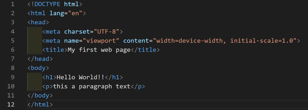Click the "width=device-width, initial-scale=1.0" string
The height and width of the screenshot is (110, 308).
(x=224, y=41)
